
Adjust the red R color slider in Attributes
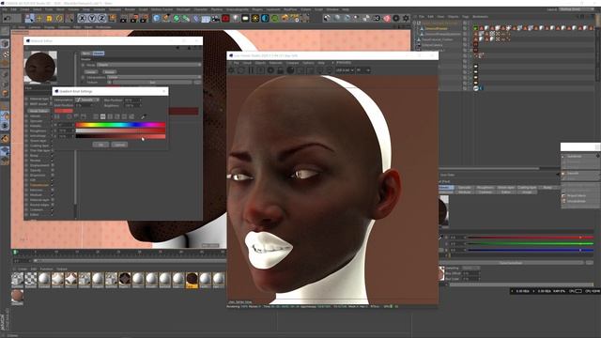531,238
